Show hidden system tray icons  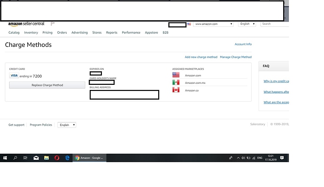coord(238,158)
